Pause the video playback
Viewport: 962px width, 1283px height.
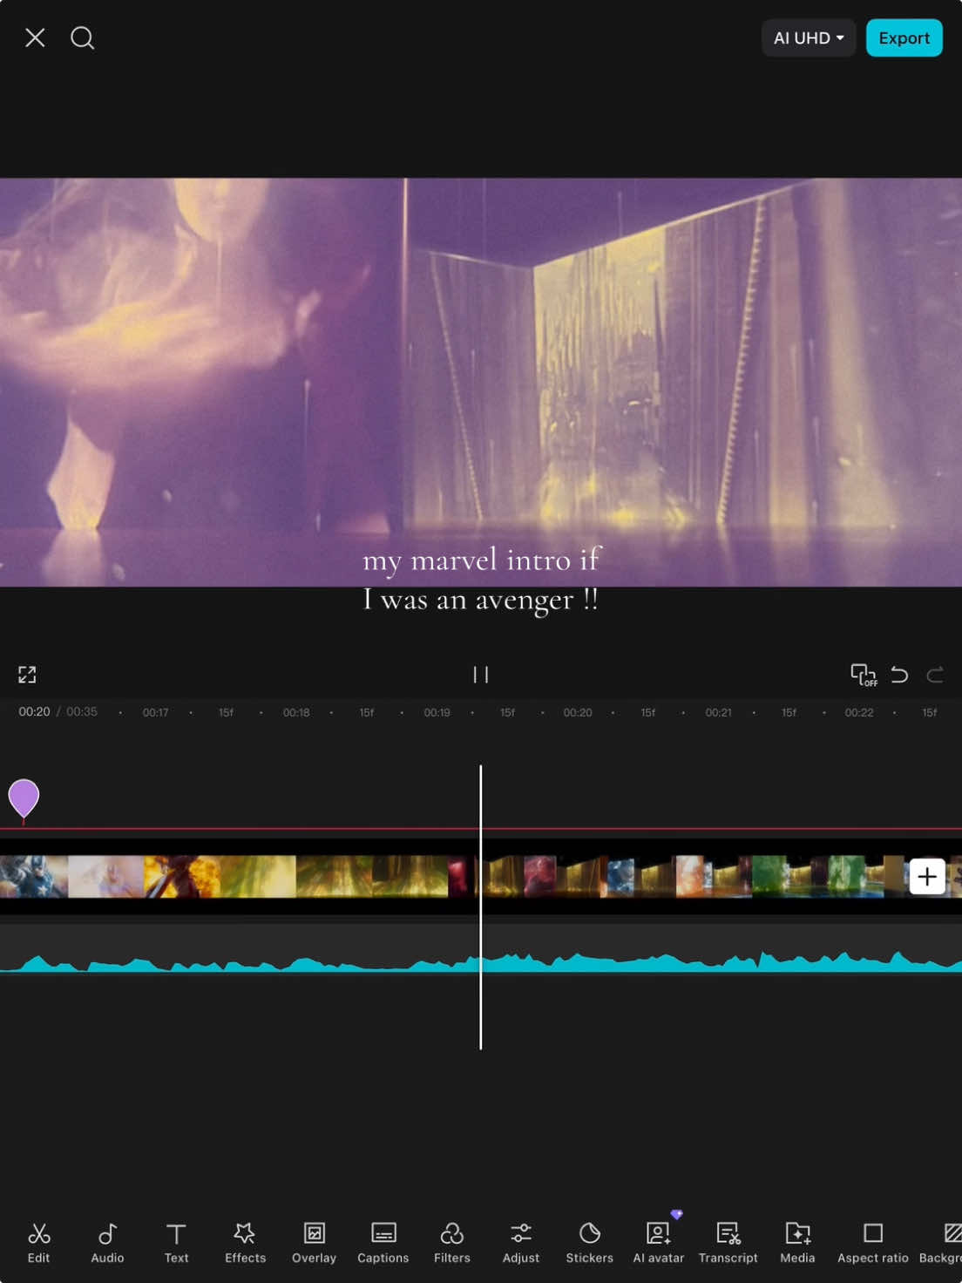[x=480, y=675]
